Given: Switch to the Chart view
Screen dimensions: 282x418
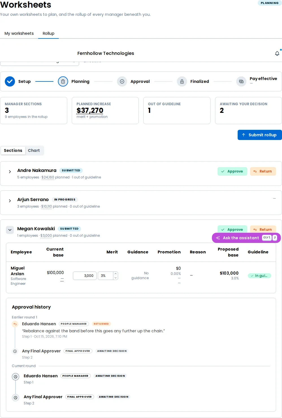Looking at the screenshot, I should pos(34,150).
